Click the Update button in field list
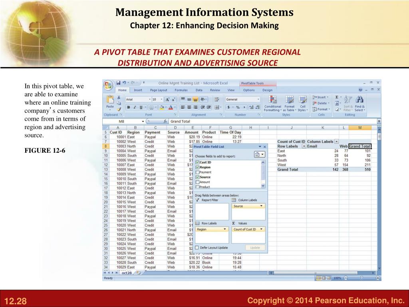The image size is (409, 307). 255,248
